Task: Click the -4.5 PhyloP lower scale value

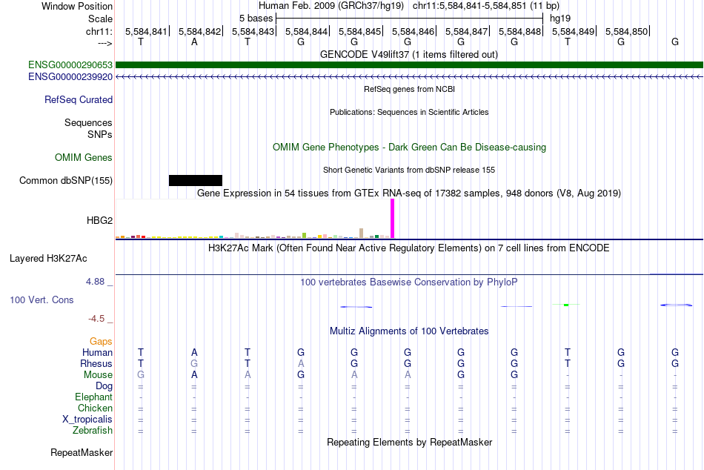Action: (96, 319)
